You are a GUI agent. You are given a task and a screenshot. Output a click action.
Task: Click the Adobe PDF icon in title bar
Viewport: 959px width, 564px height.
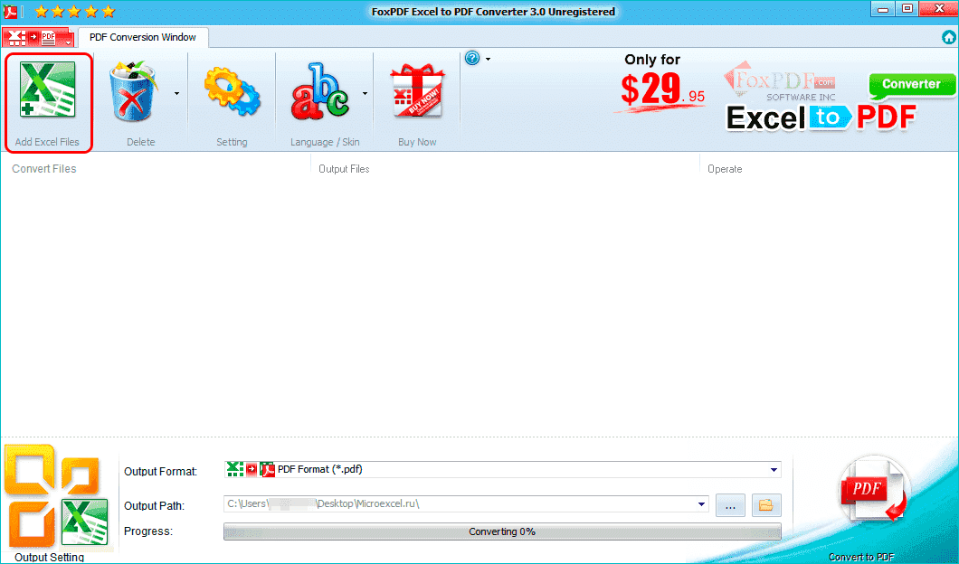10,11
